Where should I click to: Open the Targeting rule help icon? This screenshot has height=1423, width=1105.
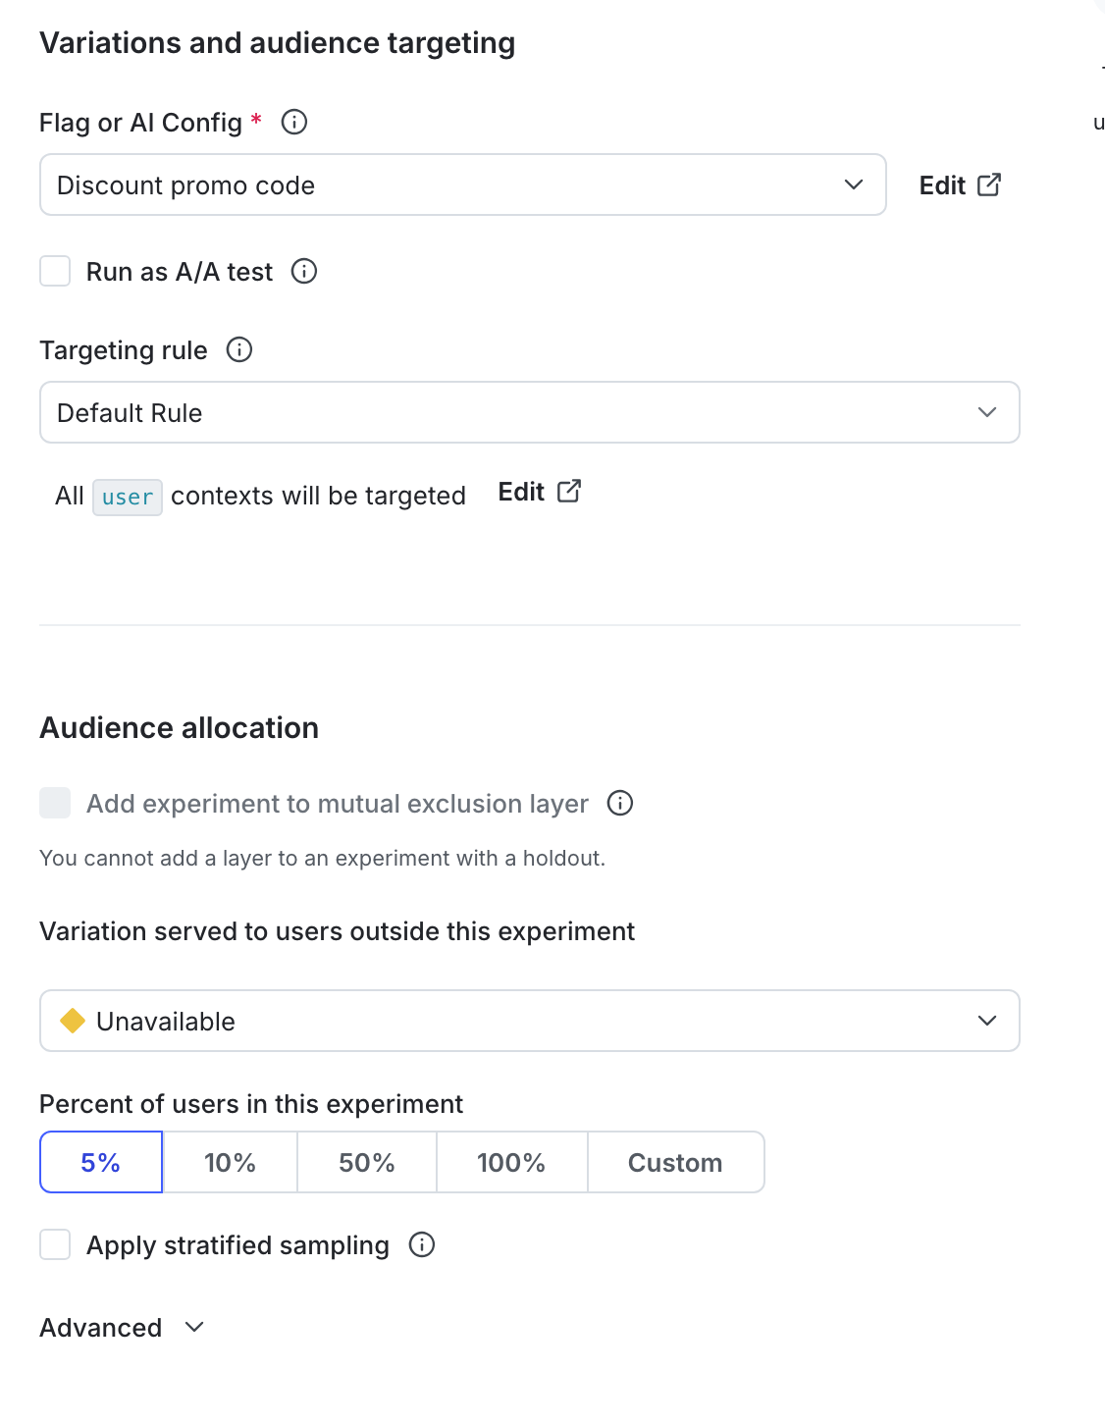(x=238, y=349)
